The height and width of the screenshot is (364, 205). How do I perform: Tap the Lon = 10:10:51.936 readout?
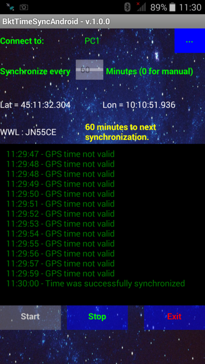click(139, 105)
